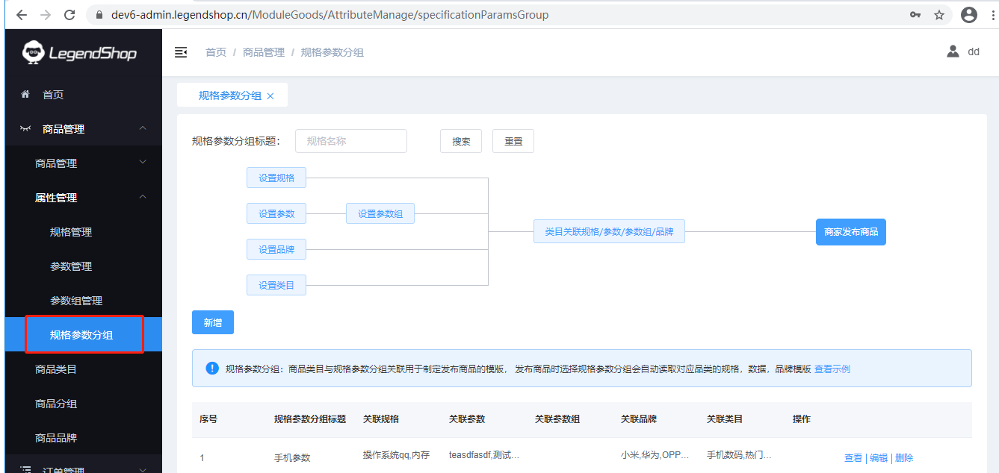Collapse the 商品管理 top-level menu

click(82, 129)
